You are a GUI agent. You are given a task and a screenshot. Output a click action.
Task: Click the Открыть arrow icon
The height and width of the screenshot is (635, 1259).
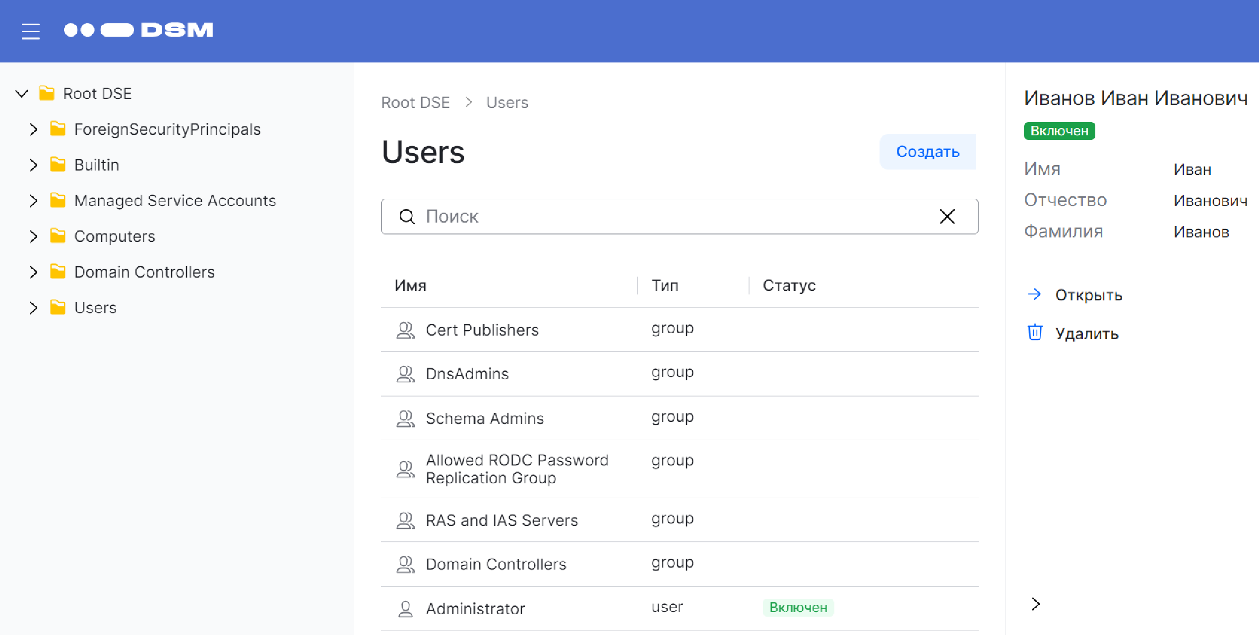(1035, 294)
